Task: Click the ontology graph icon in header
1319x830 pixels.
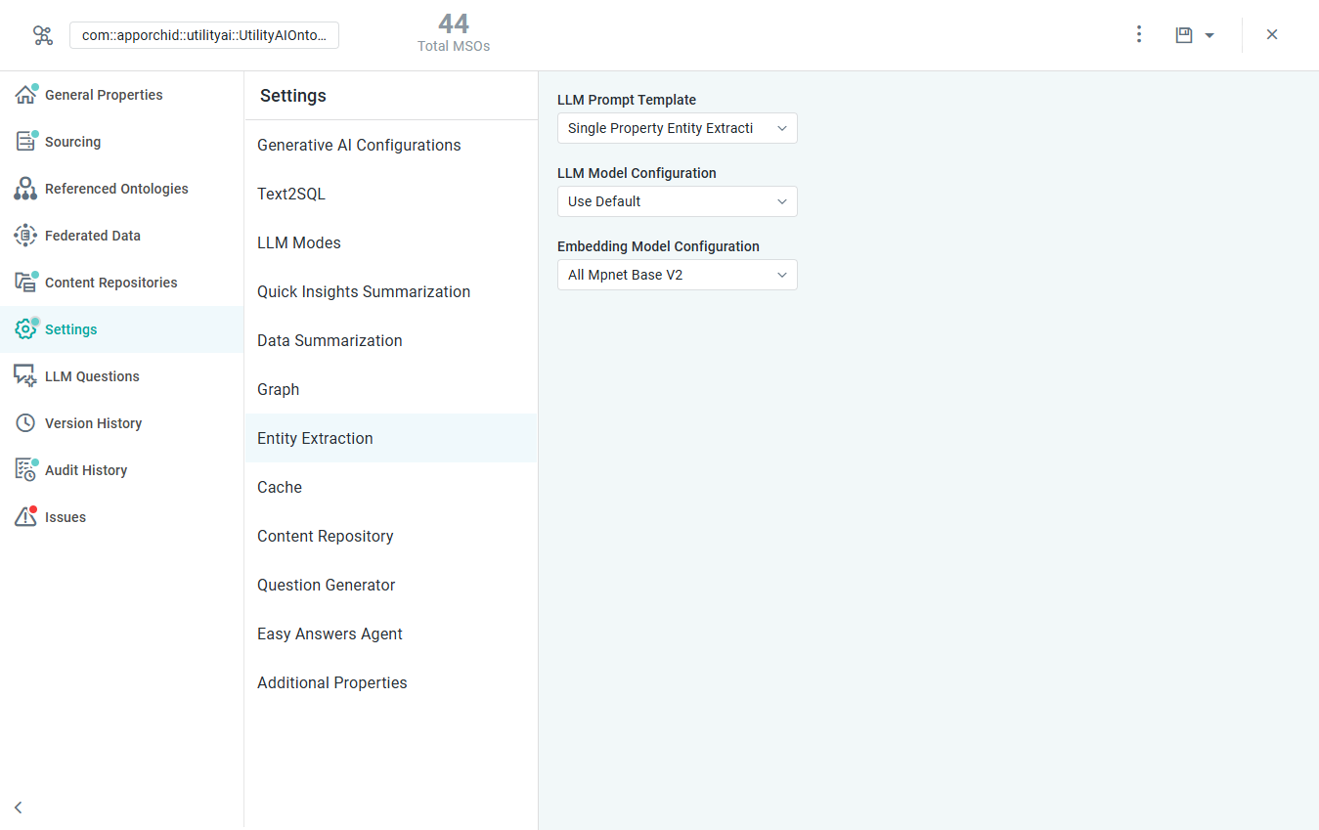Action: 42,35
